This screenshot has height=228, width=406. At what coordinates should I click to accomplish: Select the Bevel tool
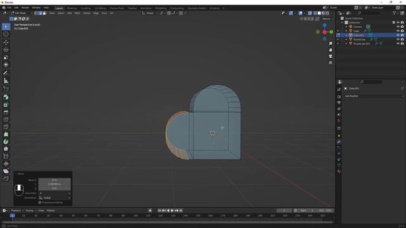(x=6, y=112)
